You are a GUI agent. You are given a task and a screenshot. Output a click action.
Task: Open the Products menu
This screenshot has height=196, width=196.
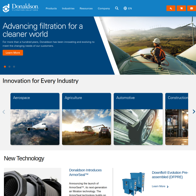pos(51,8)
